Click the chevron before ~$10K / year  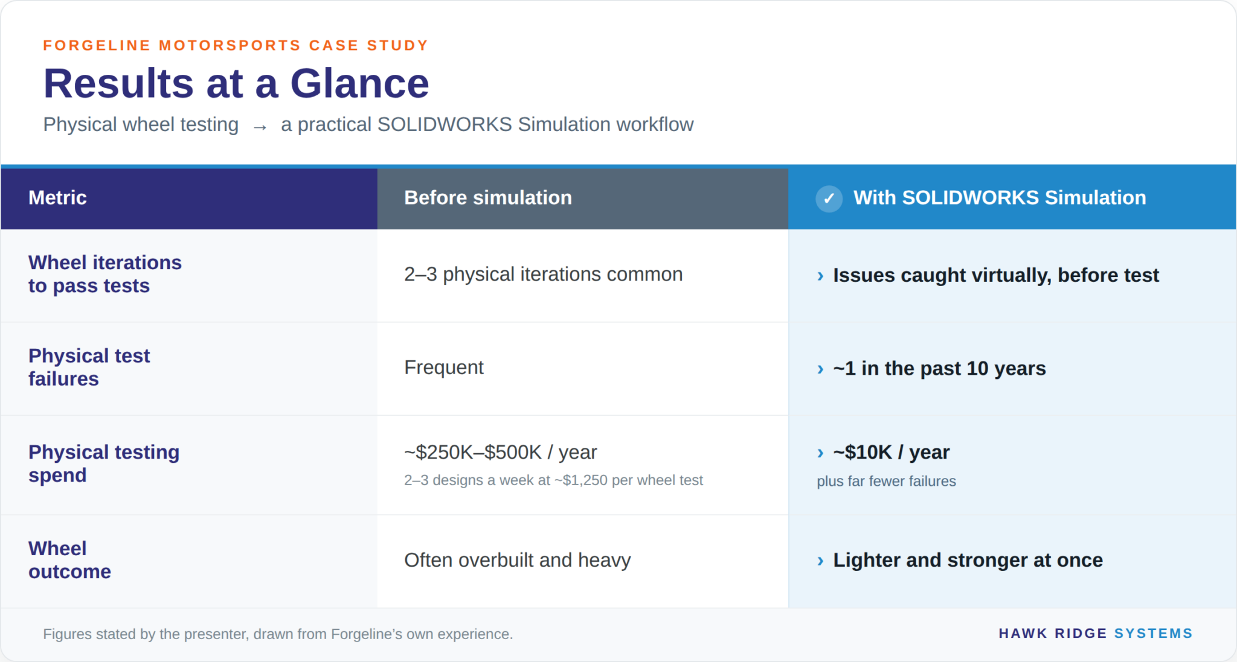pyautogui.click(x=820, y=453)
